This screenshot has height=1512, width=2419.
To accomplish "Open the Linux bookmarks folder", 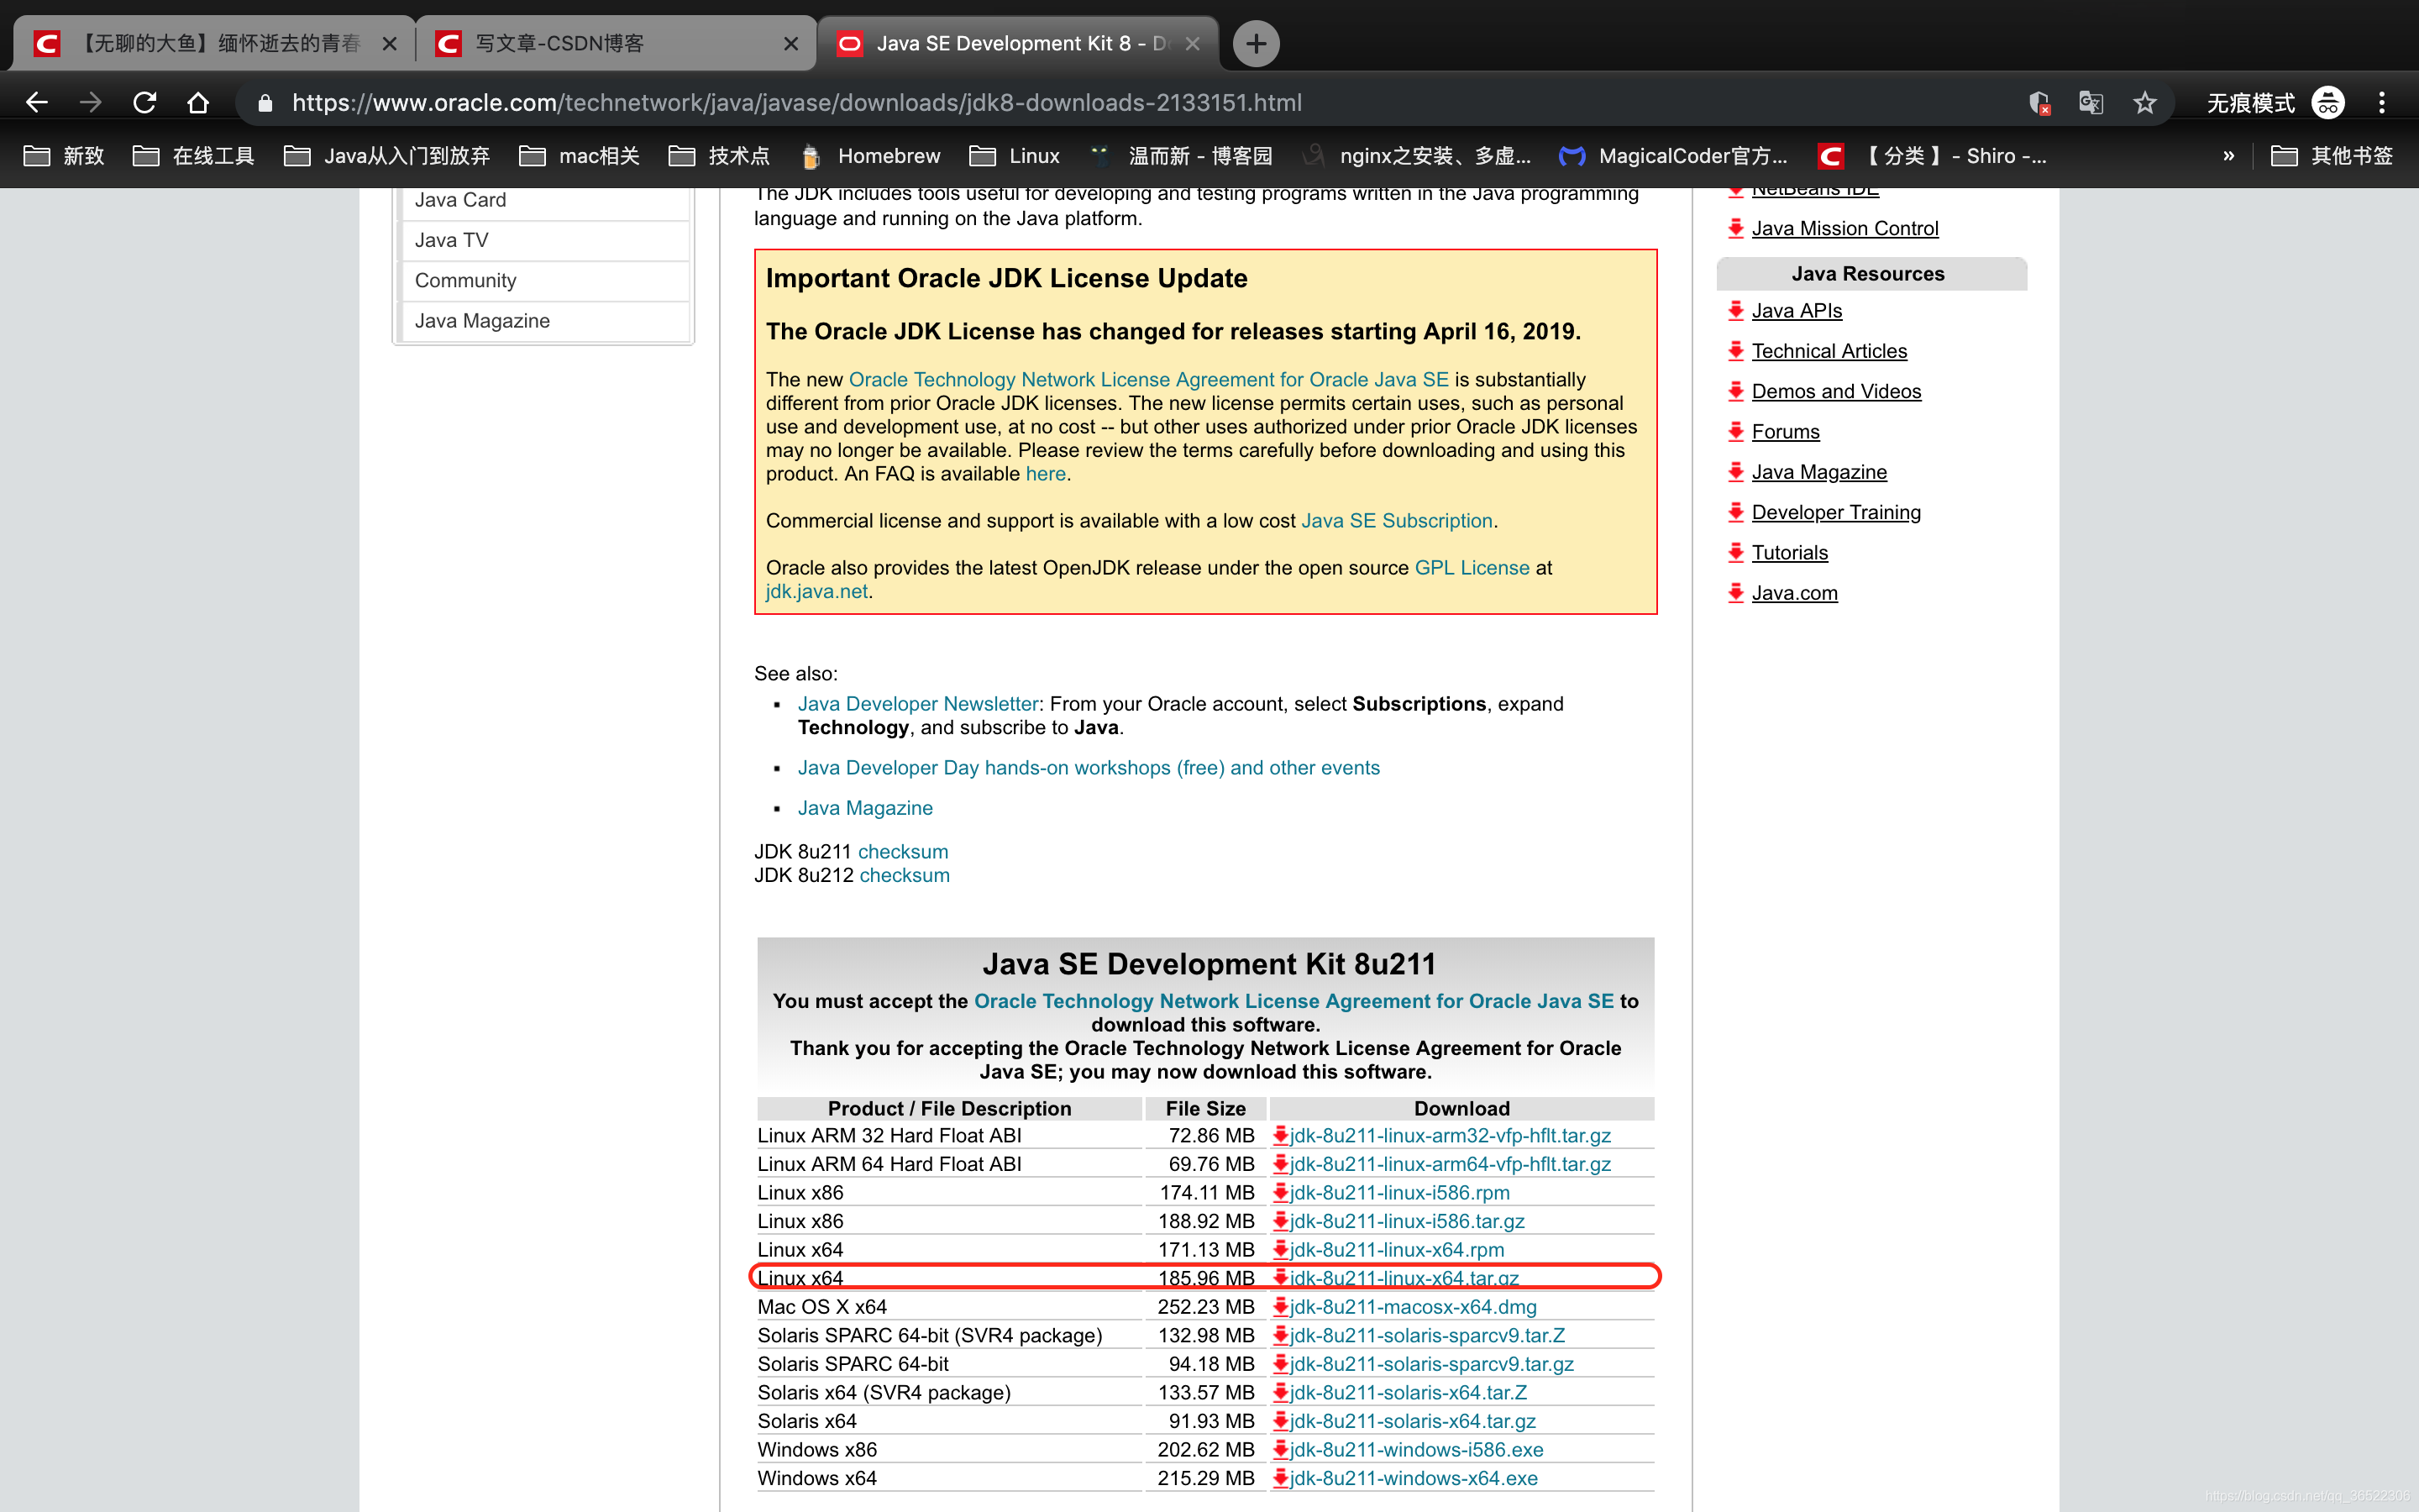I will (1015, 156).
